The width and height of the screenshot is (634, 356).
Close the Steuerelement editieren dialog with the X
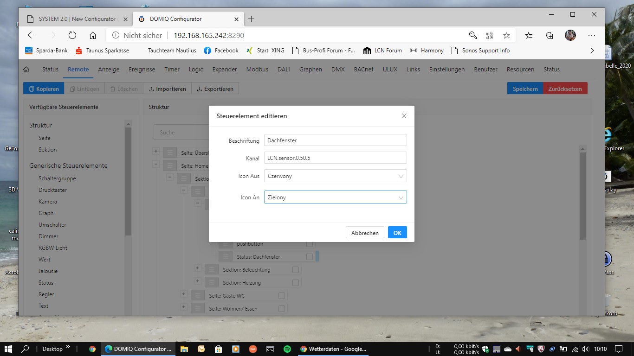pos(404,116)
